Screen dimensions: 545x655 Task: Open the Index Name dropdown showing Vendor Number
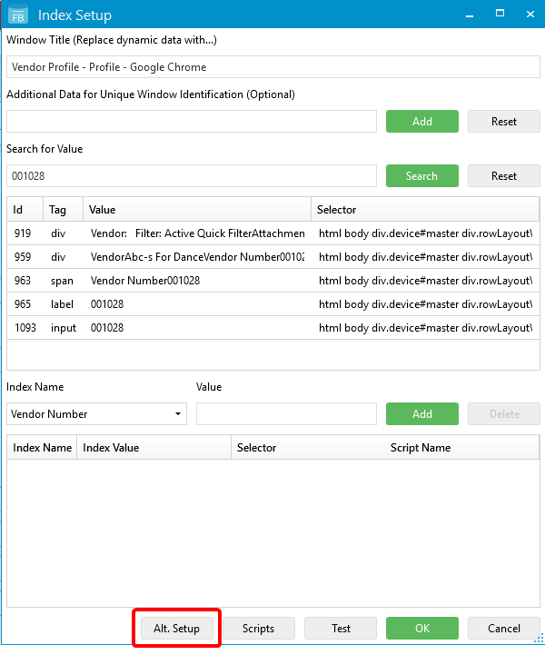pos(96,414)
